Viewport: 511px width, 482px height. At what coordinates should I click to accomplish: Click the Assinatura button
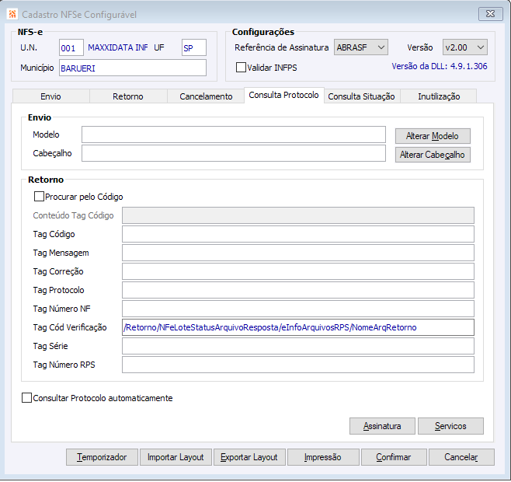(382, 426)
